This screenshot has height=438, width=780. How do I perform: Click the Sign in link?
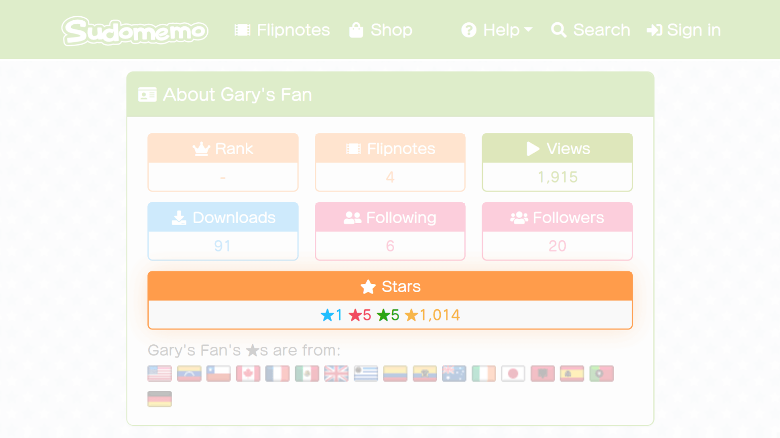pos(684,30)
